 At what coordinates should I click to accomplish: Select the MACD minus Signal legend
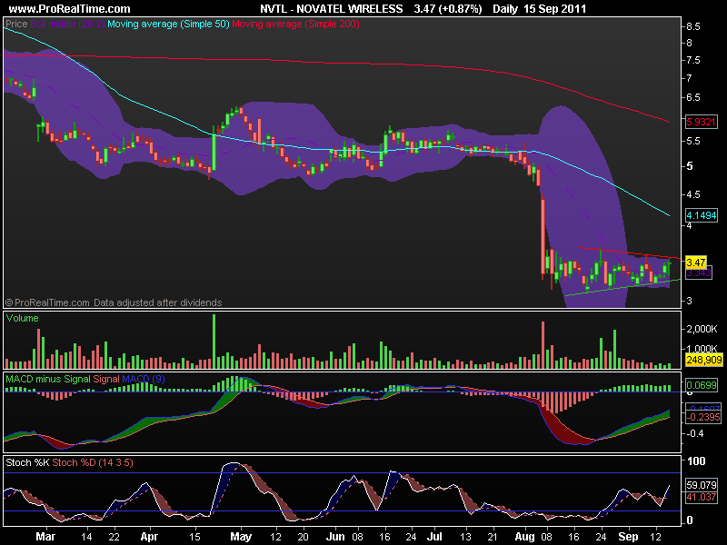point(48,379)
